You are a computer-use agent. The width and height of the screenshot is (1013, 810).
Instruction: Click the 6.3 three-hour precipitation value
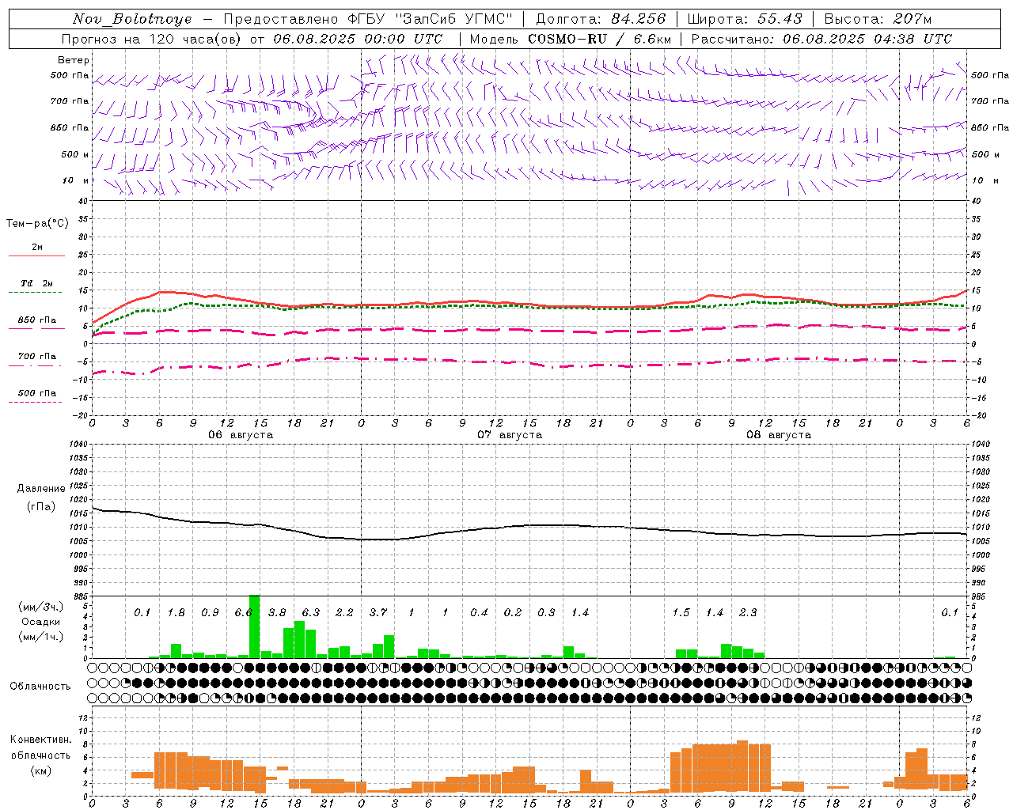(310, 613)
